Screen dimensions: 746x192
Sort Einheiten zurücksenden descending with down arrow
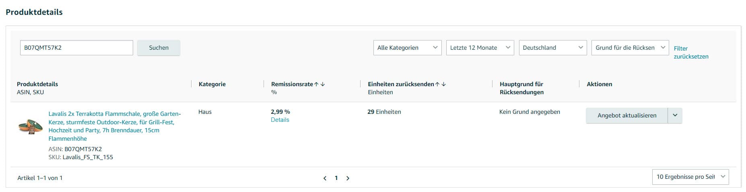tap(444, 84)
